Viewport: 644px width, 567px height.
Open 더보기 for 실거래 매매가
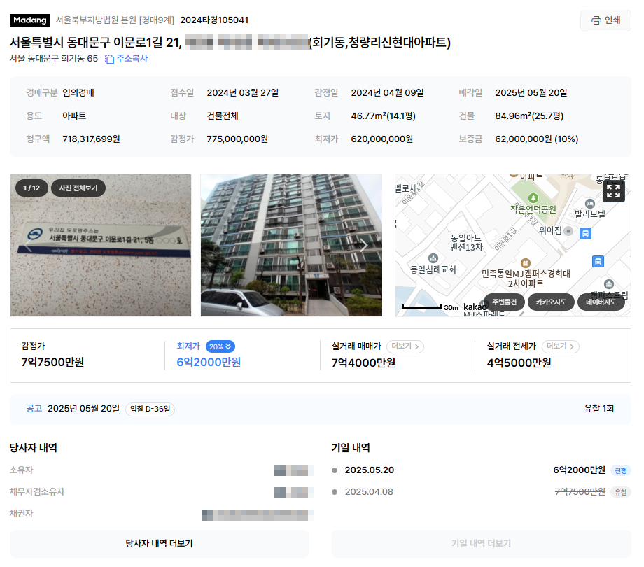(x=405, y=346)
